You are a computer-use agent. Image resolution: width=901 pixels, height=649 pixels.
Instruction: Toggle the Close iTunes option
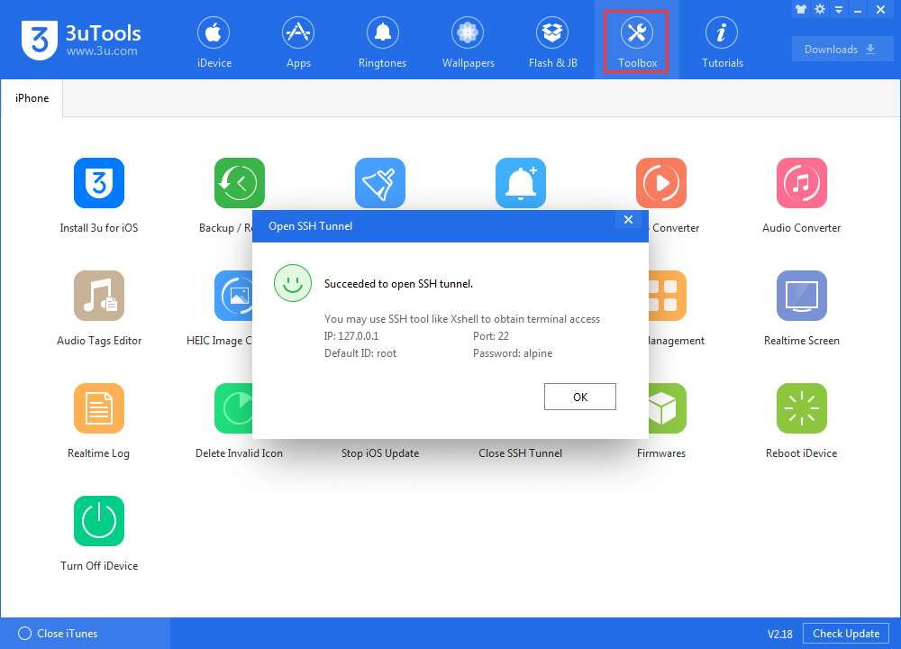pyautogui.click(x=58, y=634)
